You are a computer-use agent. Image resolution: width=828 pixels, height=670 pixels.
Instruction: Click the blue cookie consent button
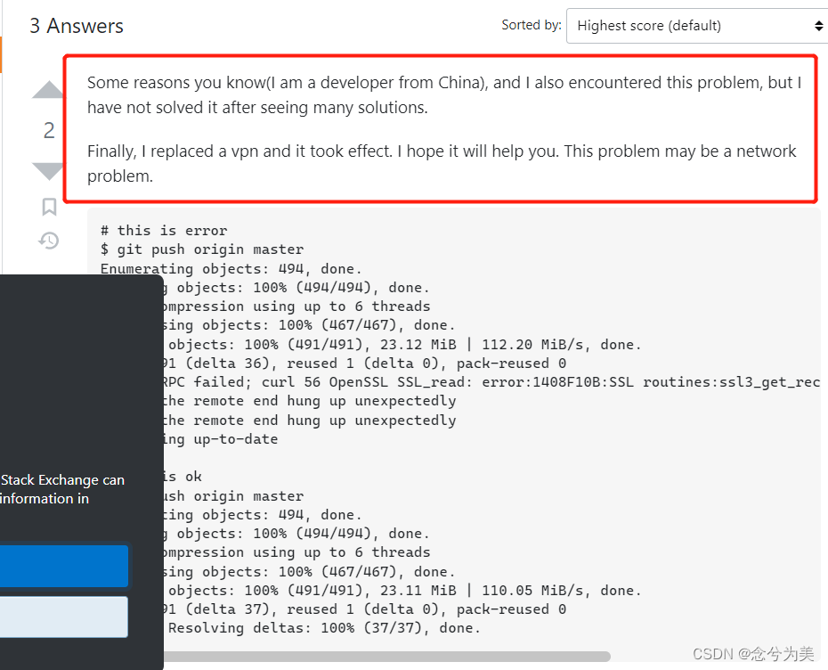64,566
